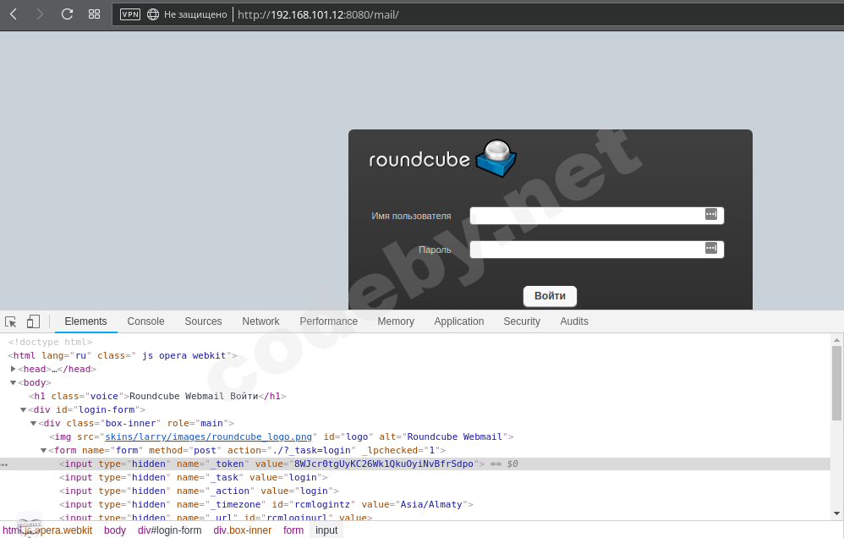Open password manager icon in username field
844x538 pixels.
(x=711, y=214)
